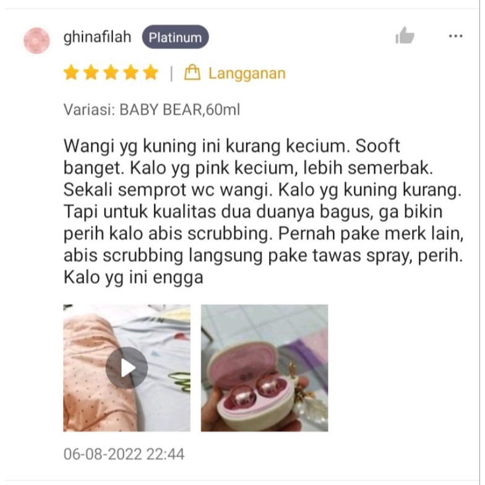Viewport: 485px width, 485px height.
Task: Tap the last review line 'Kalo yg ini engga'
Action: [134, 277]
